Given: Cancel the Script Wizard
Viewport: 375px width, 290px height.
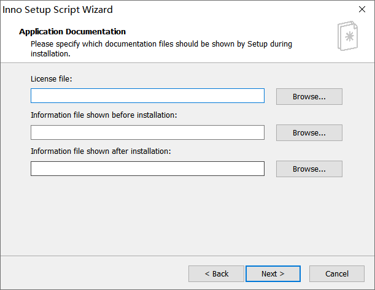Looking at the screenshot, I should pos(337,274).
